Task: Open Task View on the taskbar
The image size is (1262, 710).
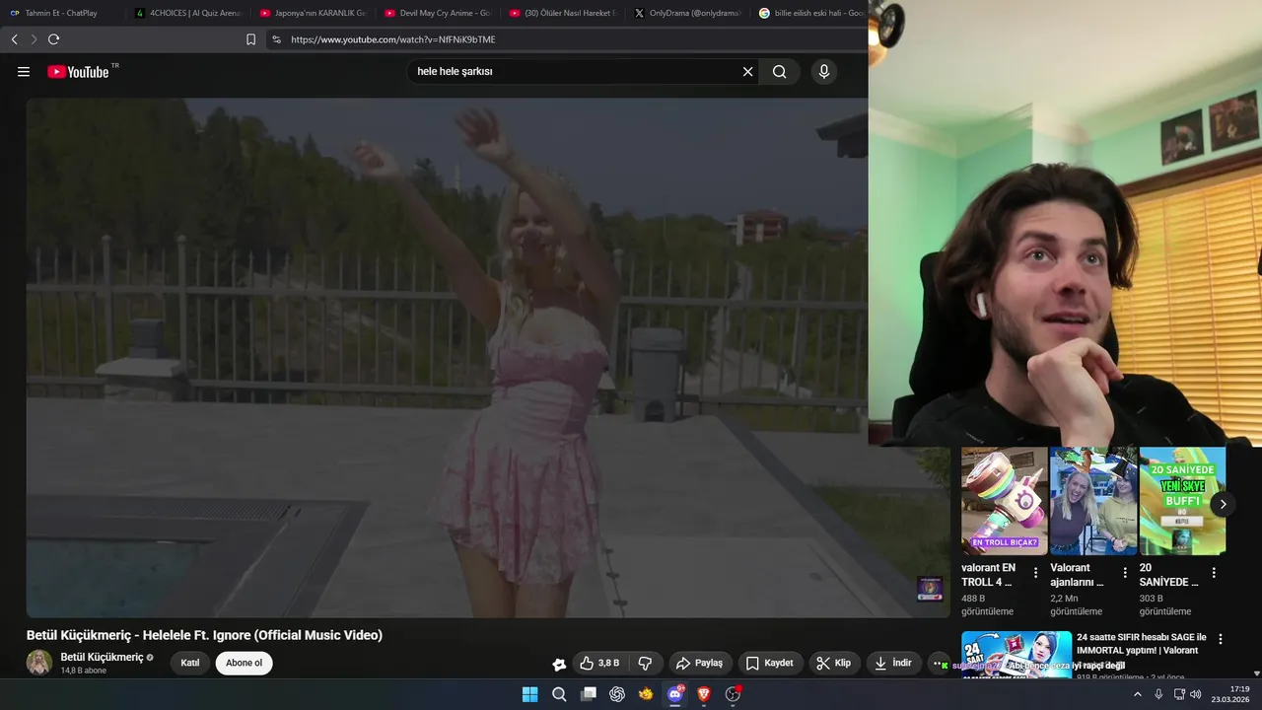Action: click(x=589, y=694)
